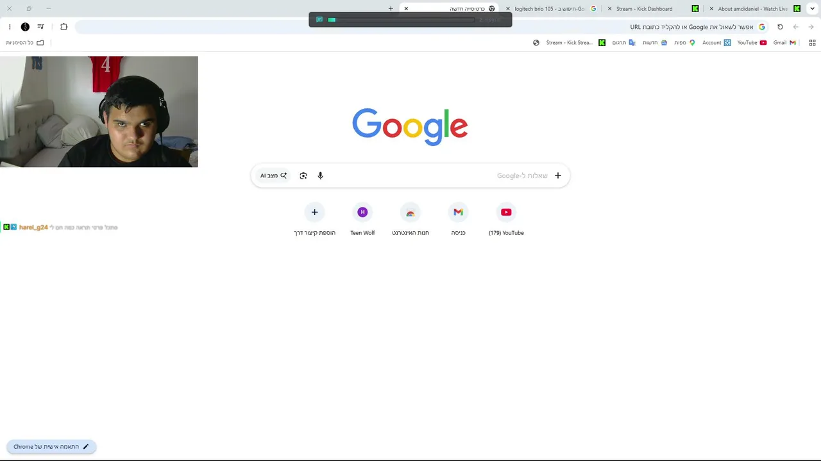The height and width of the screenshot is (461, 821).
Task: Click the Google search input field
Action: (x=410, y=175)
